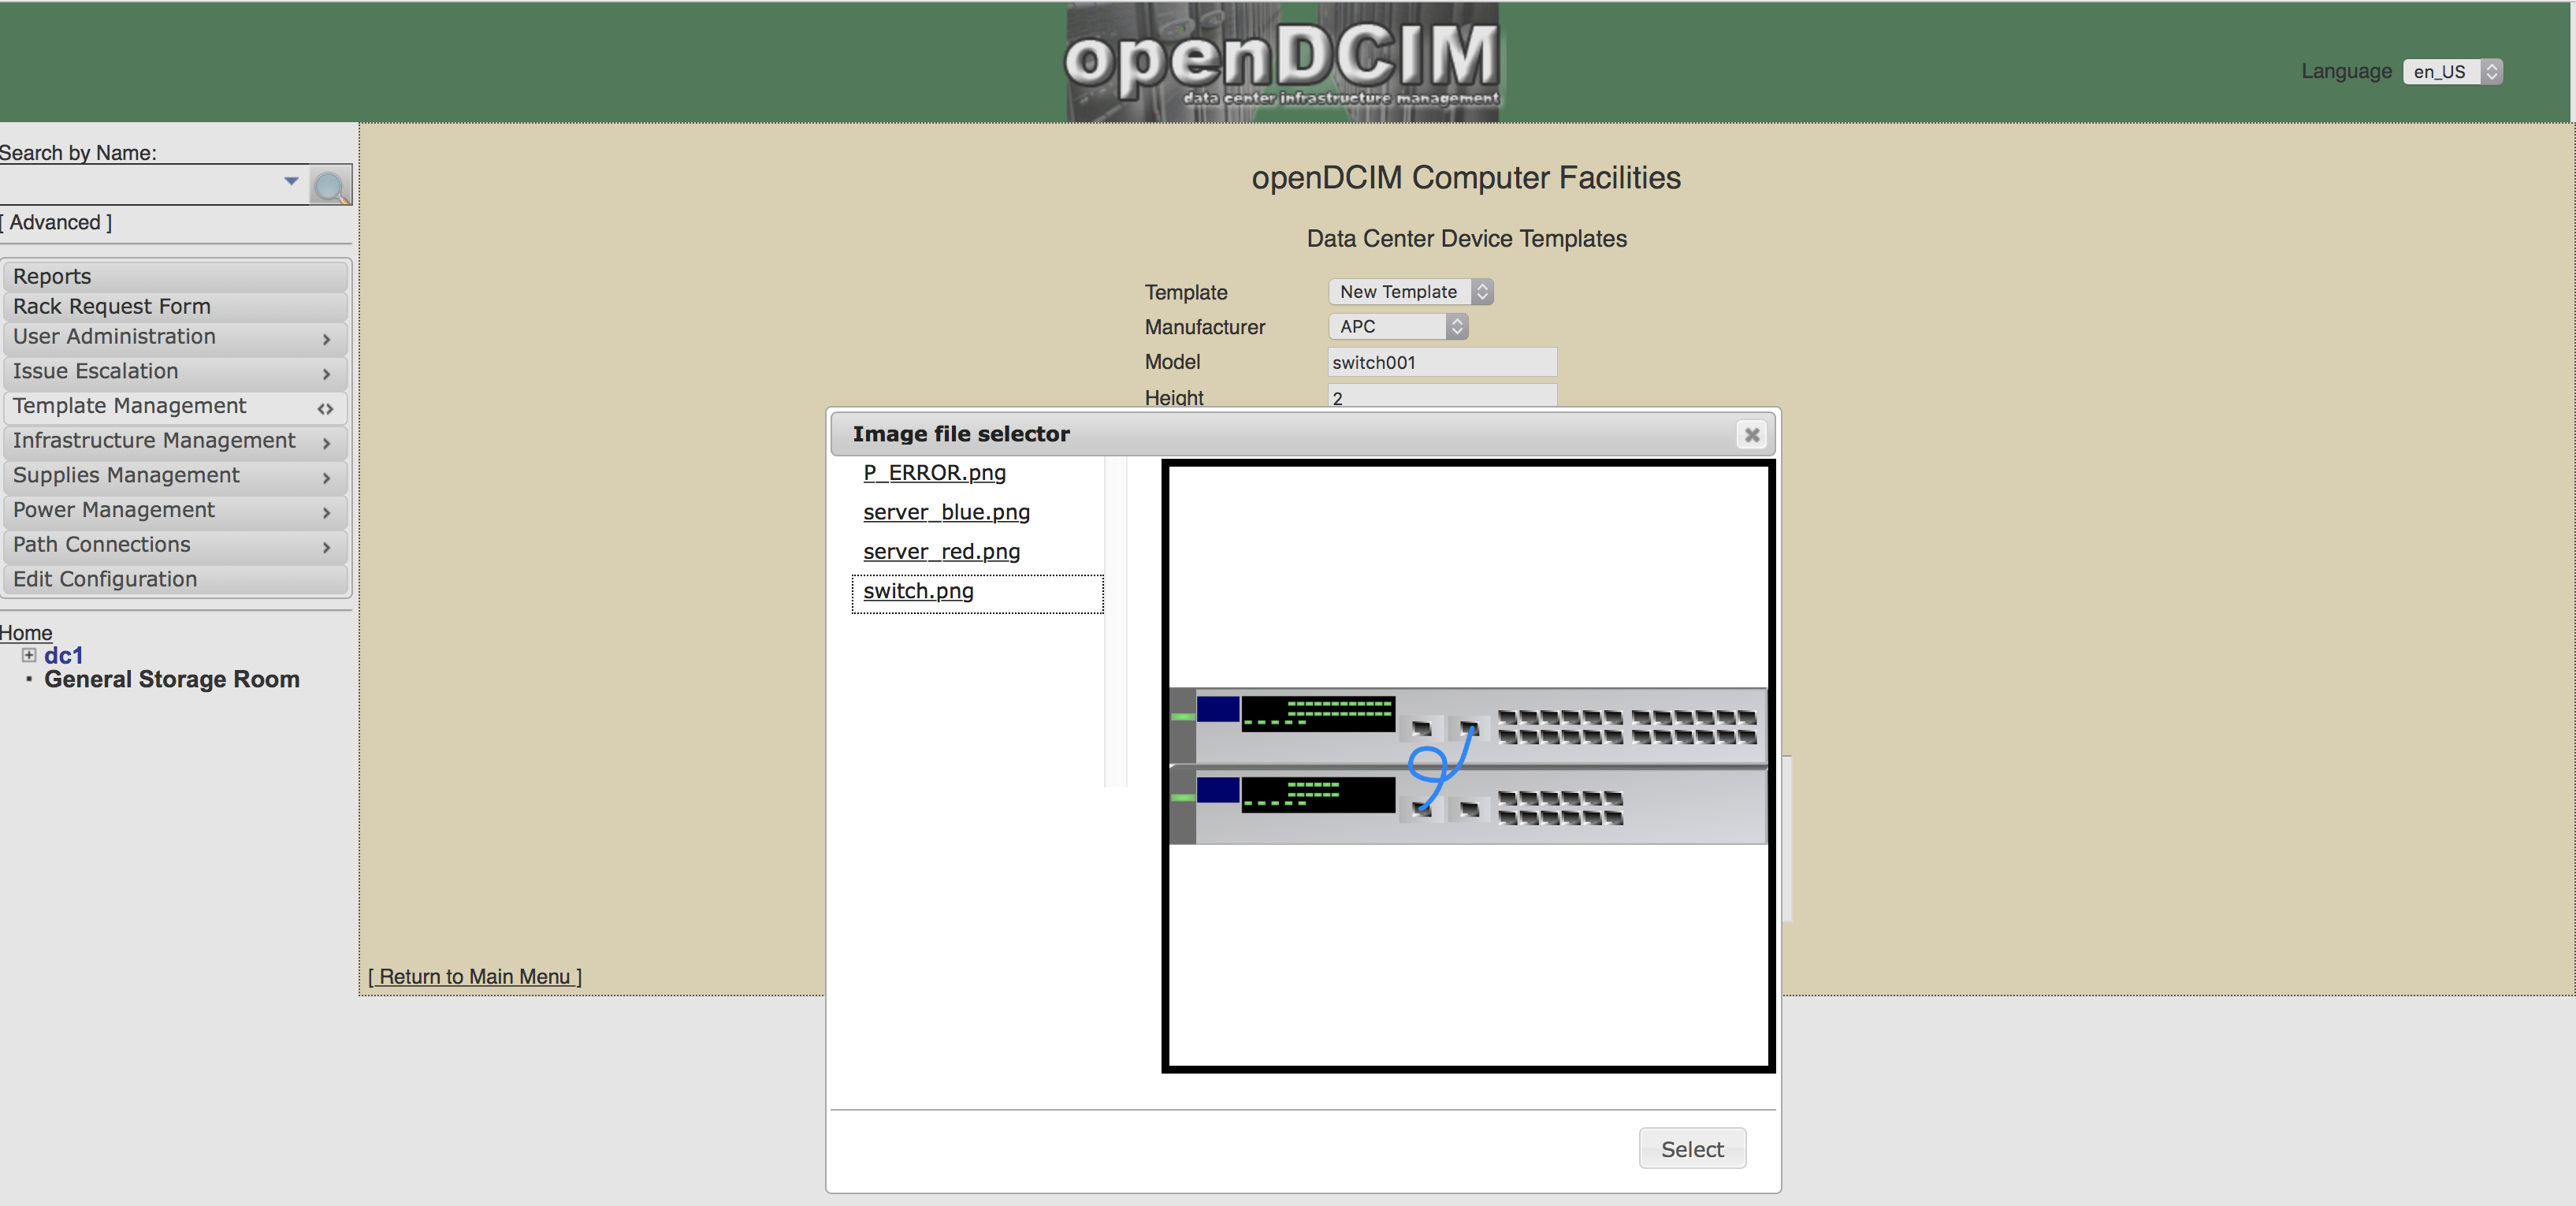Click the openDCIM logo banner
The height and width of the screenshot is (1206, 2576).
pyautogui.click(x=1282, y=62)
